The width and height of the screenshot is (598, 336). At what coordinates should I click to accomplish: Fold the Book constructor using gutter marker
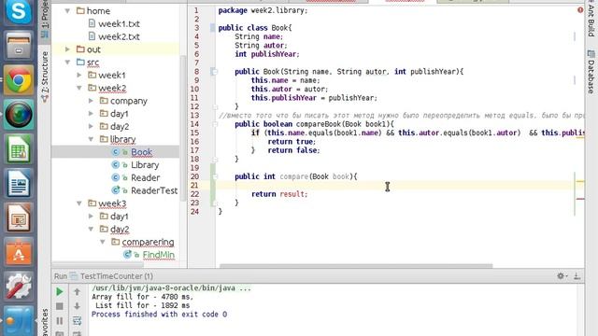[x=215, y=71]
